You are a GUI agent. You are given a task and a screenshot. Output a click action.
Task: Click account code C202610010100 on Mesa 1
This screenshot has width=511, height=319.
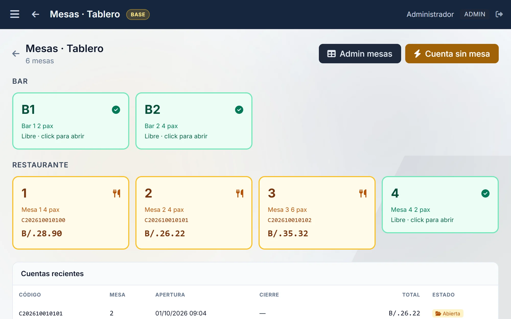pyautogui.click(x=43, y=220)
